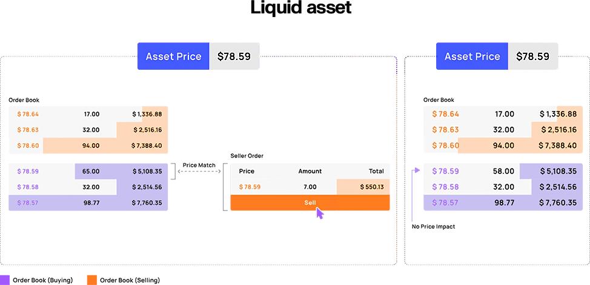The image size is (590, 285).
Task: Click the Seller Order price $78.59 field
Action: point(250,187)
